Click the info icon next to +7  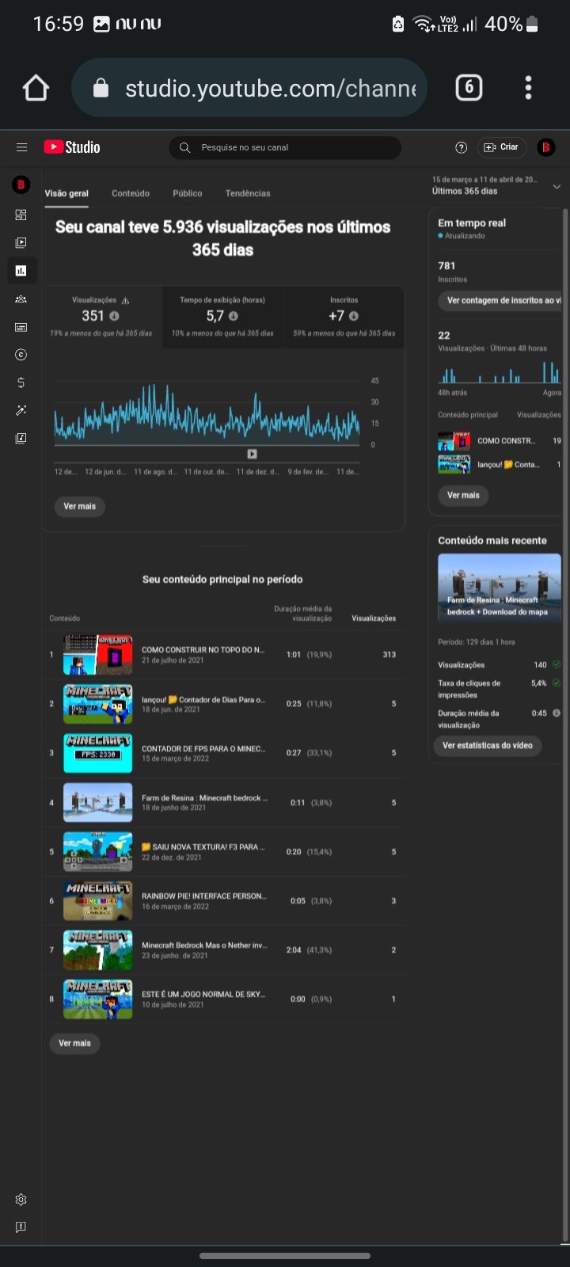click(x=354, y=316)
